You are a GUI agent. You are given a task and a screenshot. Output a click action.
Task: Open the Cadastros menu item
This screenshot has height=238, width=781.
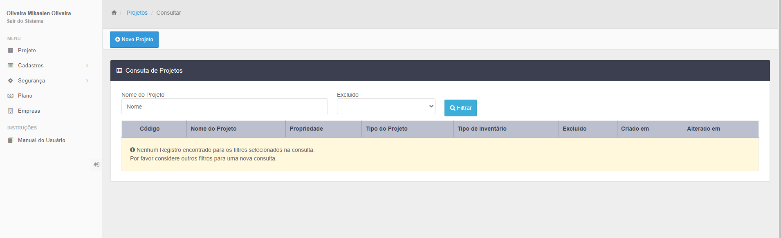[x=31, y=65]
